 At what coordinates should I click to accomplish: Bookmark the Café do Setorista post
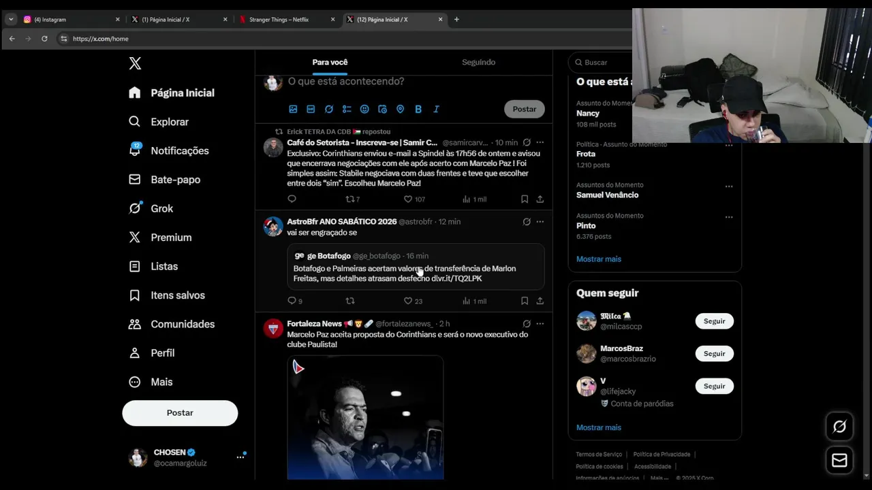525,199
